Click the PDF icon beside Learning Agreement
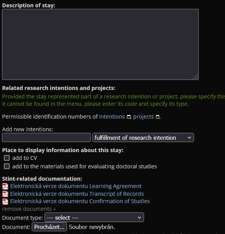 click(x=5, y=187)
